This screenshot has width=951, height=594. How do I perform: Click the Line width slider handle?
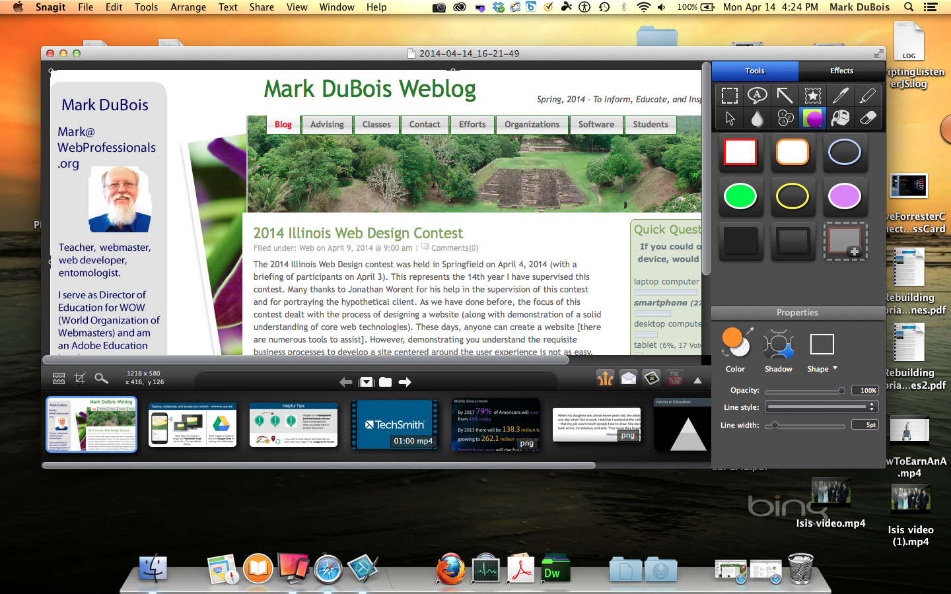tap(775, 425)
